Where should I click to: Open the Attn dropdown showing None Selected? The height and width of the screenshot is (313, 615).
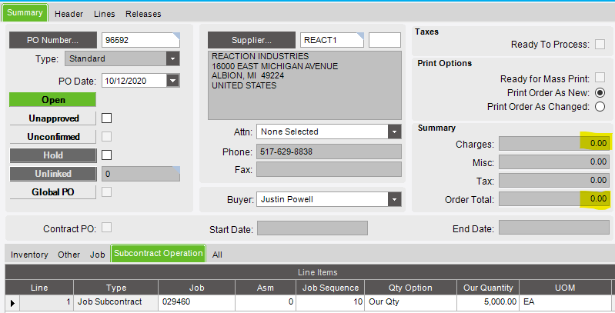tap(395, 132)
